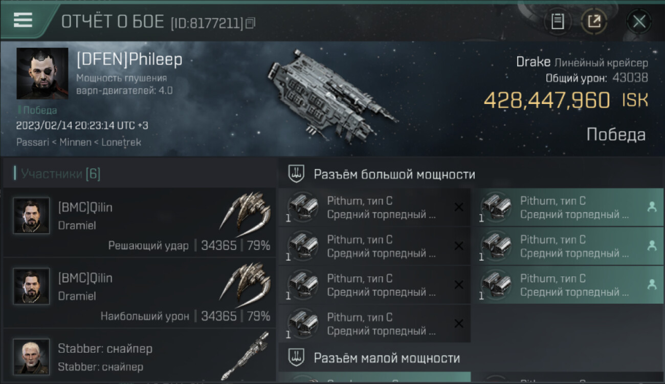The width and height of the screenshot is (665, 384).
Task: Click the Passari < Minnen < Lonetrek location
Action: point(79,142)
